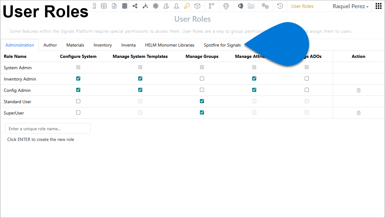
Task: Click the single user silhouette icon
Action: pos(177,6)
